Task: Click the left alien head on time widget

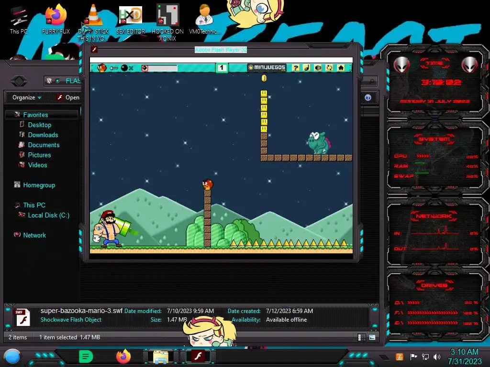Action: (401, 65)
